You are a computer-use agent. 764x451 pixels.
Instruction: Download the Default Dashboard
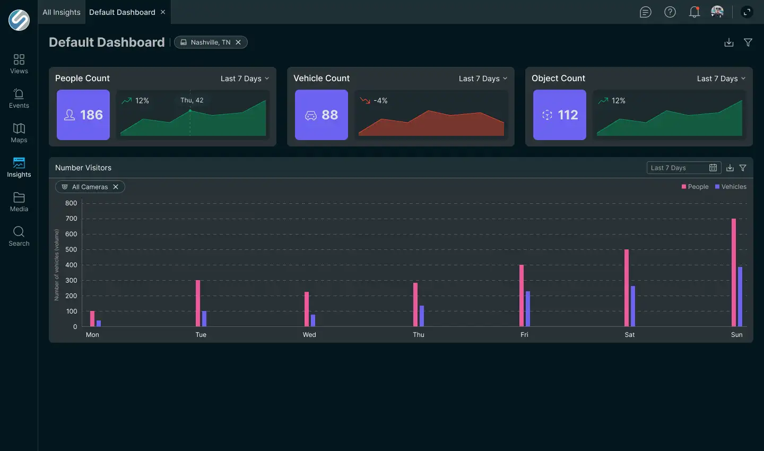coord(729,42)
